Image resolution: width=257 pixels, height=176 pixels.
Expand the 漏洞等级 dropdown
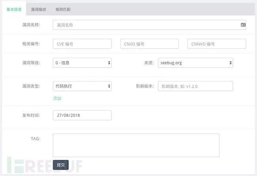pyautogui.click(x=82, y=62)
